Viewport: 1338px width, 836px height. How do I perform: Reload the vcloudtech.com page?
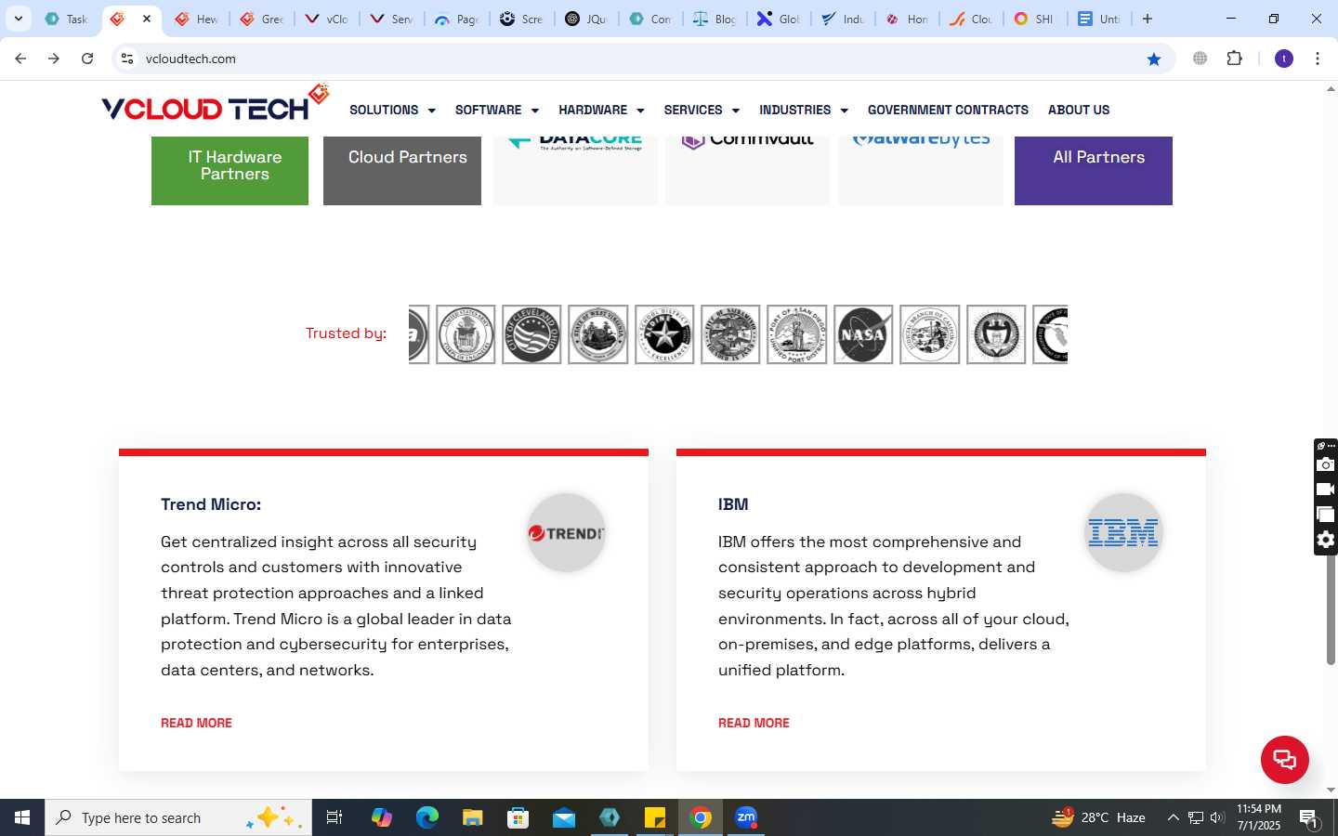pos(87,59)
